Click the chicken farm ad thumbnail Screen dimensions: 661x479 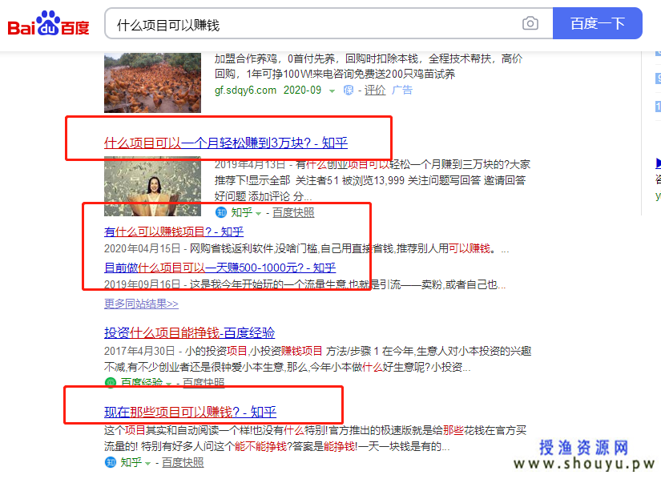[x=152, y=83]
